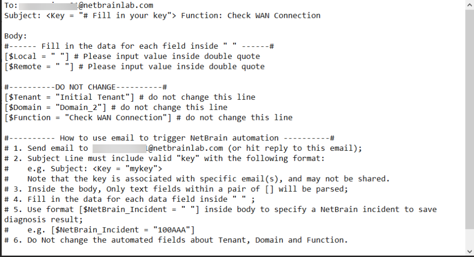Click the "DO NOT CHANGE" separator heading
This screenshot has height=257, width=474.
tap(85, 87)
